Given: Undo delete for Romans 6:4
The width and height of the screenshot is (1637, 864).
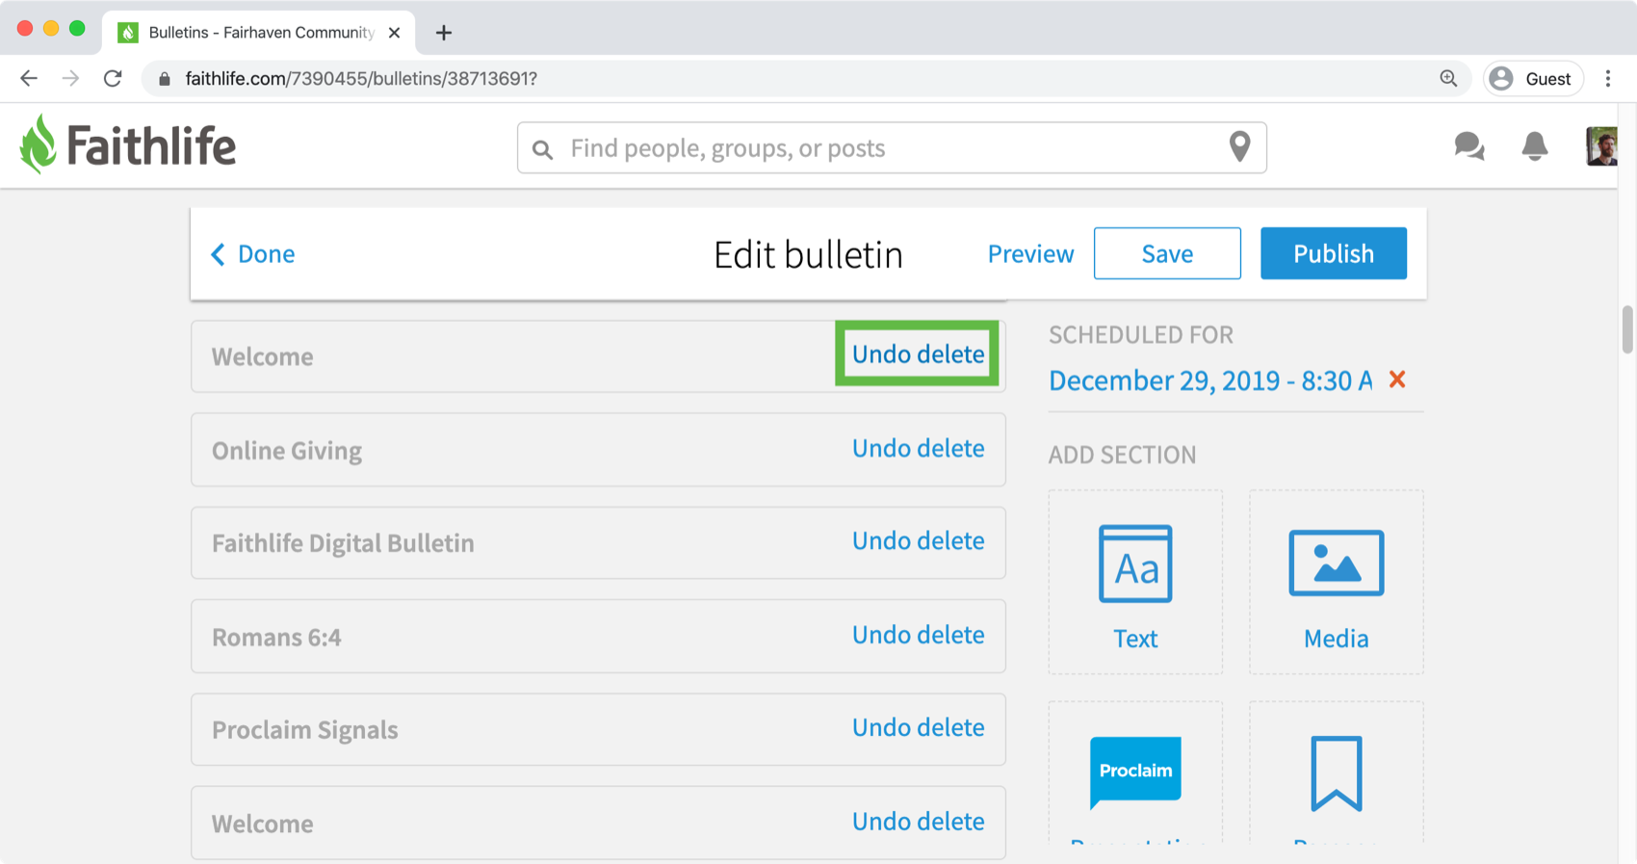Looking at the screenshot, I should click(x=918, y=636).
